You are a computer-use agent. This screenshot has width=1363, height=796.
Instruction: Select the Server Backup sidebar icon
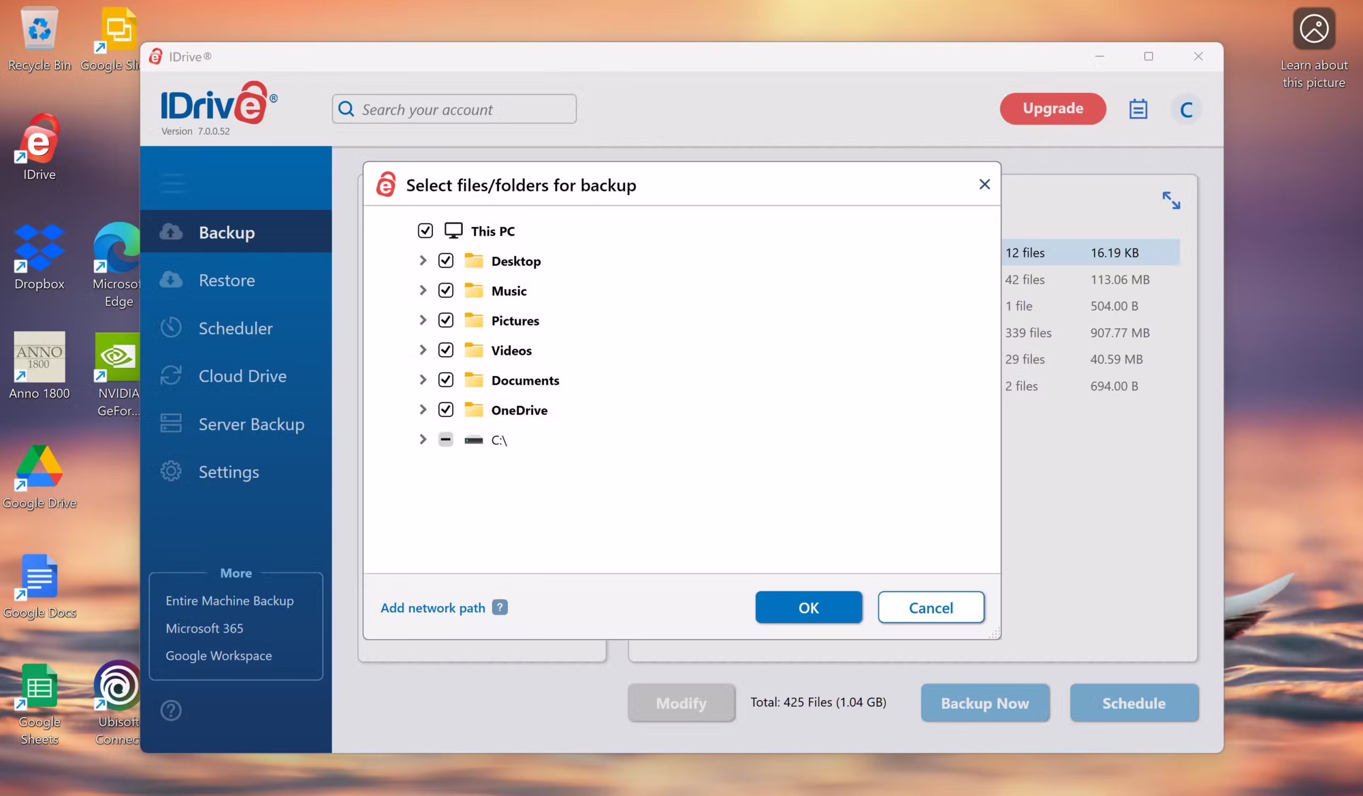point(170,424)
